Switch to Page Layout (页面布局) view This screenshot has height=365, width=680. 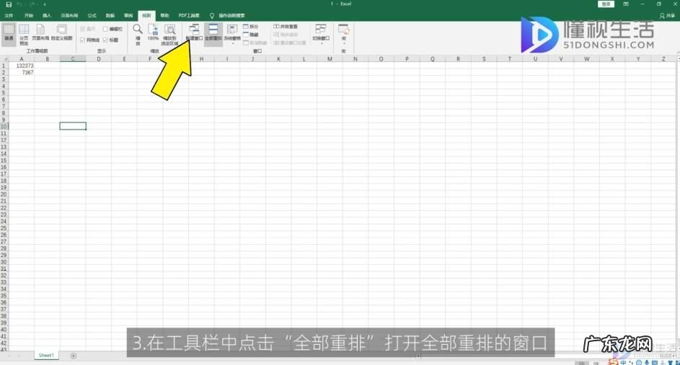(x=40, y=32)
